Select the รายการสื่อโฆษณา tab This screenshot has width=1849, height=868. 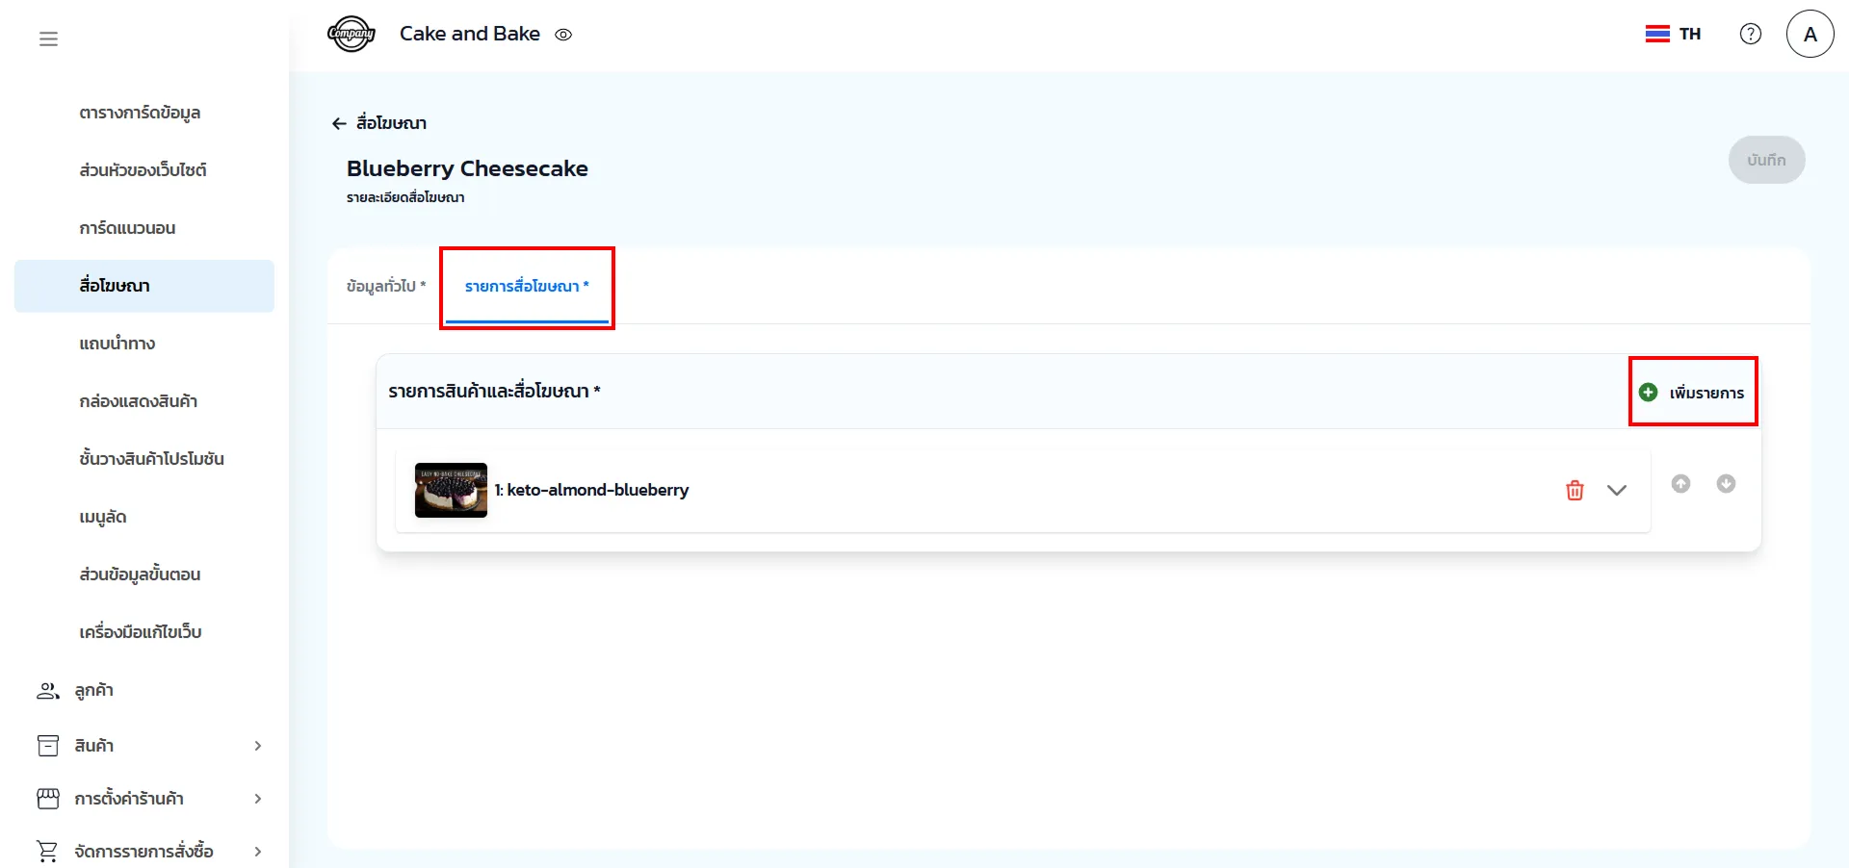coord(526,286)
